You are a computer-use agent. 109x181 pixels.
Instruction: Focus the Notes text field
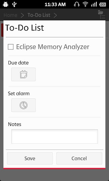pos(54,136)
